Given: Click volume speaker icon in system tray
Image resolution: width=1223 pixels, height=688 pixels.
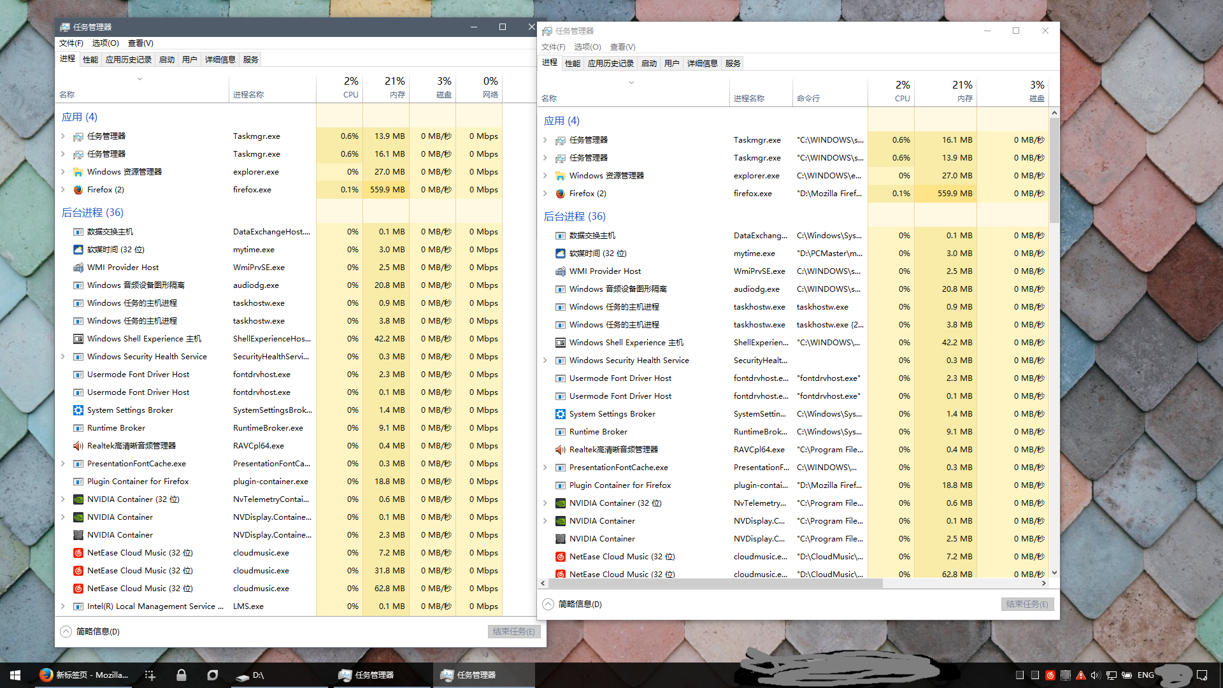Looking at the screenshot, I should coord(1096,675).
